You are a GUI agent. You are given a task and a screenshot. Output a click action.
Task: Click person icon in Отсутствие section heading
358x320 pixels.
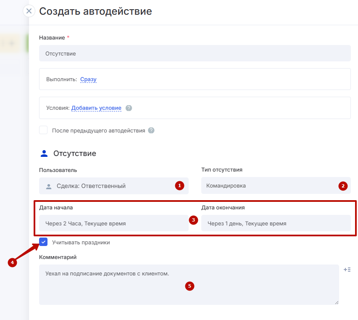[x=44, y=153]
